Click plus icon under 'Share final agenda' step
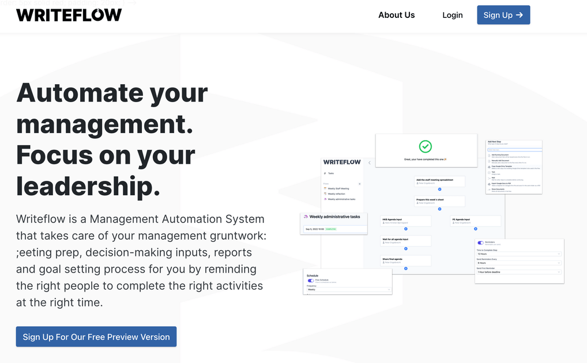Screen dimensions: 587x363 [x=405, y=269]
